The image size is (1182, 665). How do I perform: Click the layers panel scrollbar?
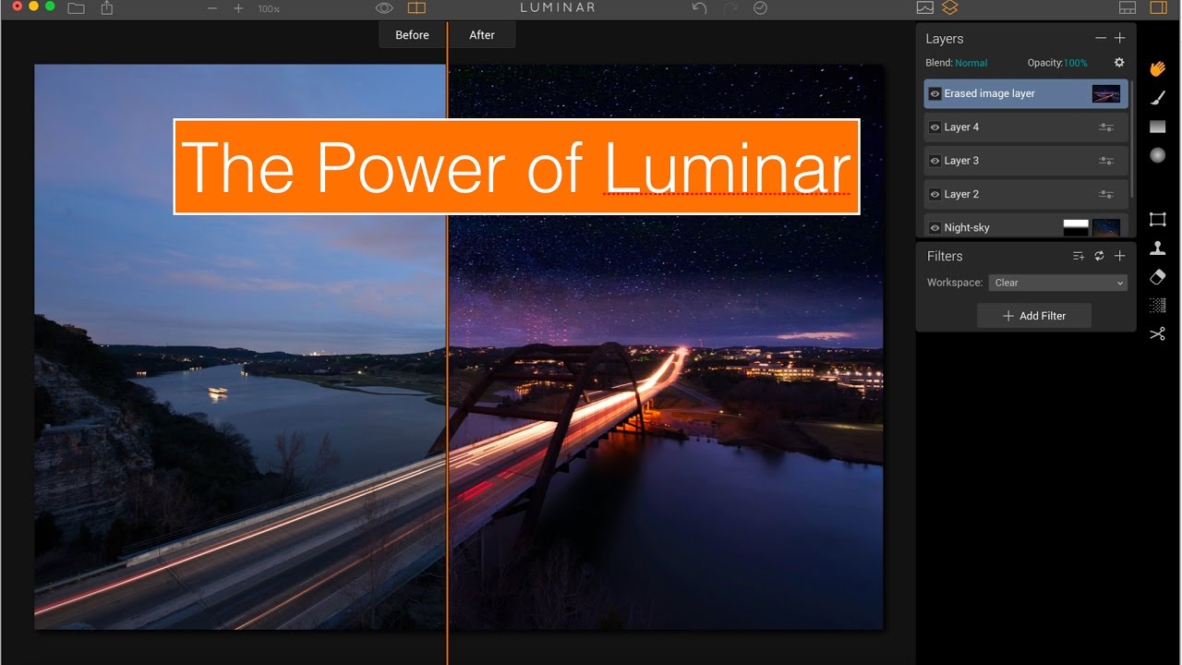(x=1132, y=139)
